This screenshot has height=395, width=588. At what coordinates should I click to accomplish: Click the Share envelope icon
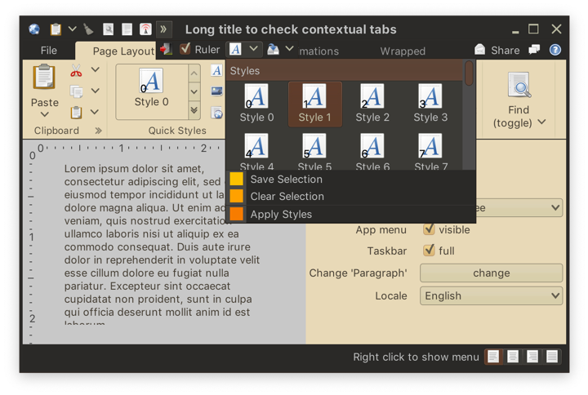point(479,50)
